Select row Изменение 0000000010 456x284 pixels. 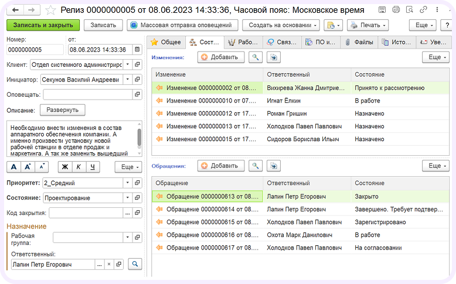coord(301,101)
